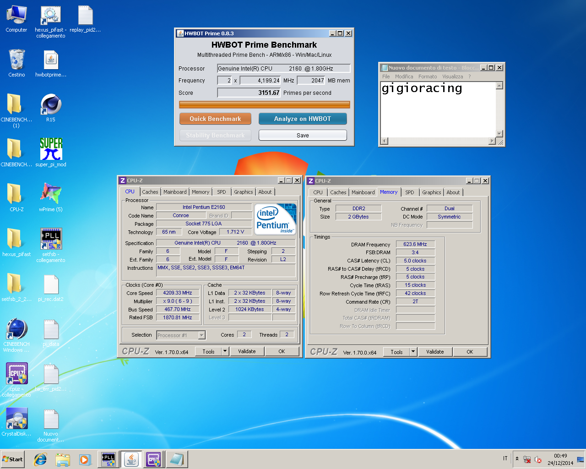Open Tools dropdown arrow in right CPU-Z
Image resolution: width=586 pixels, height=469 pixels.
click(413, 352)
